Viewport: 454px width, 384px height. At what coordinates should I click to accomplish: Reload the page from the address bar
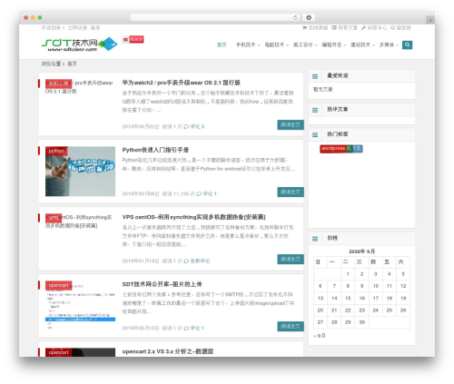coord(295,17)
